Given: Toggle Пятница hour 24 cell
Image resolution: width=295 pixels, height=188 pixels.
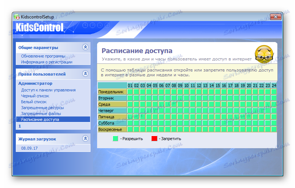Looking at the screenshot, I should [x=274, y=117].
